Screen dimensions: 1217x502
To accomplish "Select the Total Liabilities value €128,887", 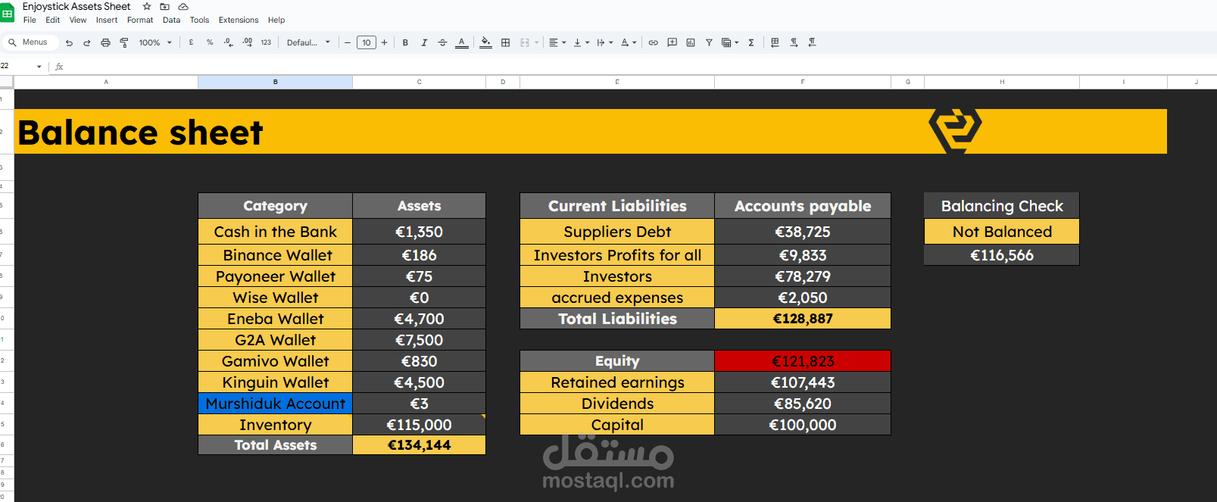I will click(803, 319).
